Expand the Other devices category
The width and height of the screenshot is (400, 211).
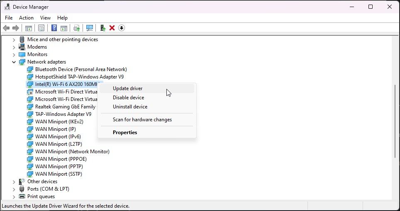[x=14, y=182]
